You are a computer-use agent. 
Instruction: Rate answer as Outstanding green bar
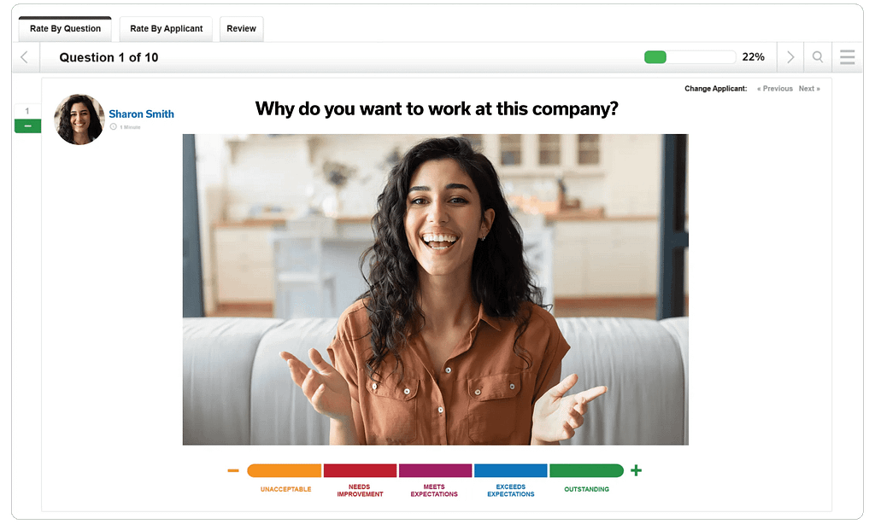click(586, 471)
